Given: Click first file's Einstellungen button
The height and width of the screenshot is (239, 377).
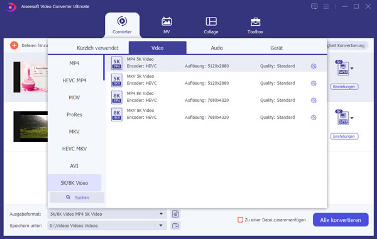Looking at the screenshot, I should [344, 87].
